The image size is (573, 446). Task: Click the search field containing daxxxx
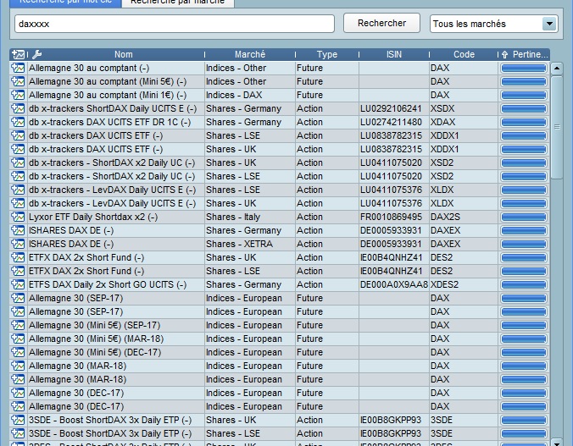pos(175,24)
